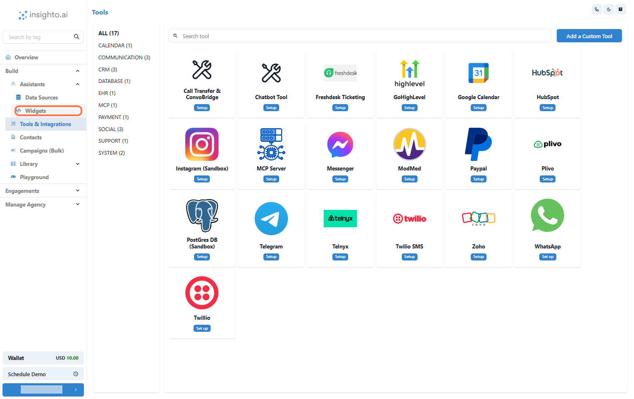Filter tools by PAYMENT (1)
Viewport: 634px width, 399px height.
click(113, 117)
